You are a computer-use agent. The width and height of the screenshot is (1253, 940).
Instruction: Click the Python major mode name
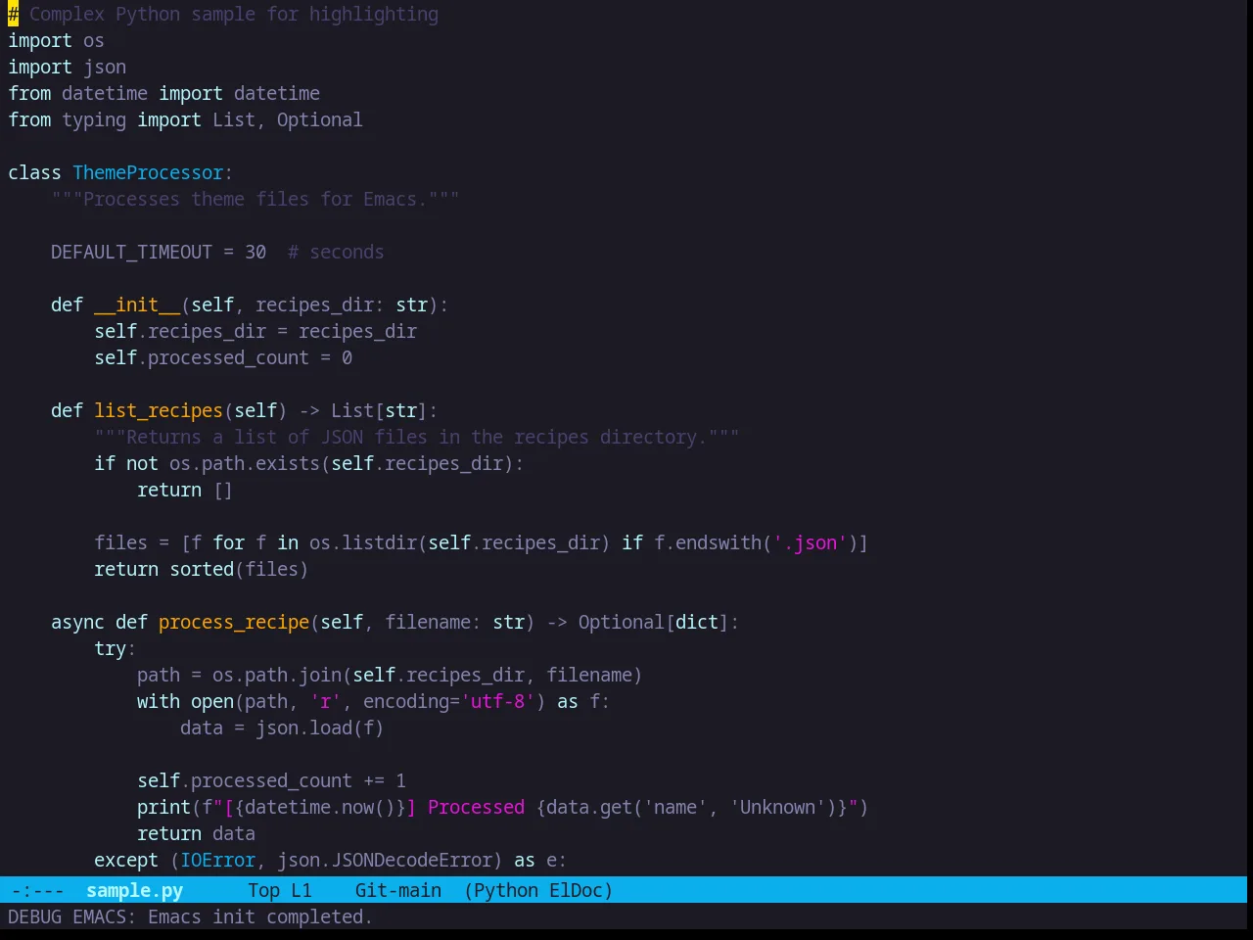click(x=506, y=890)
